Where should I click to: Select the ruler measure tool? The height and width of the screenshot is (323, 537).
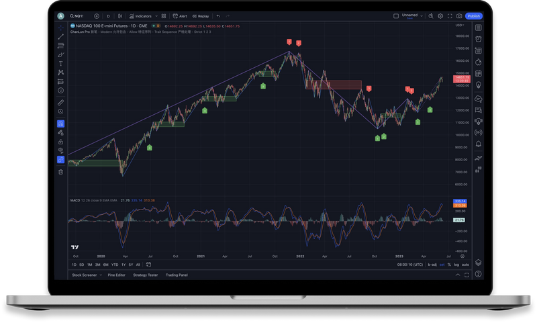point(60,103)
